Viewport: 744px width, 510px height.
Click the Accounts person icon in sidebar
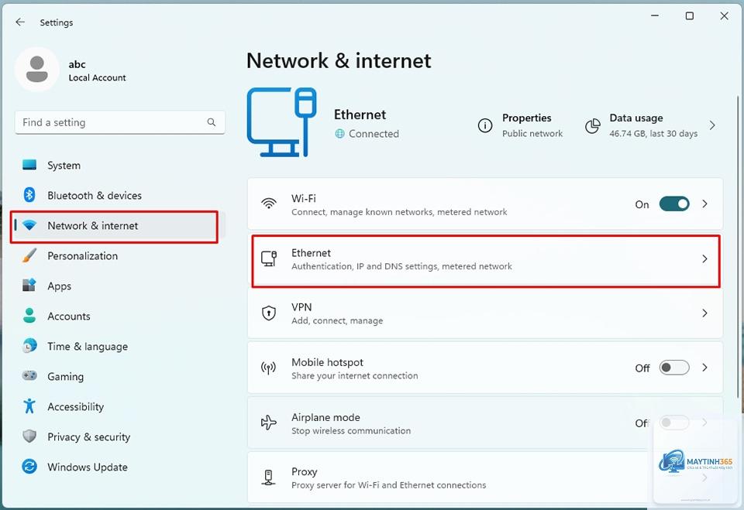tap(29, 316)
